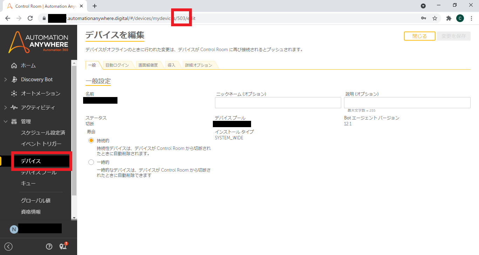Viewport: 479px width, 255px height.
Task: Open saved passwords key icon
Action: pyautogui.click(x=424, y=18)
